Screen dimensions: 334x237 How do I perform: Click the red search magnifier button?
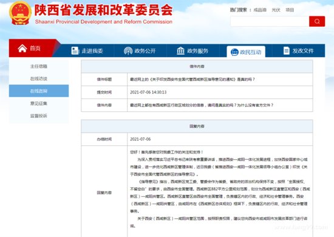(x=317, y=21)
